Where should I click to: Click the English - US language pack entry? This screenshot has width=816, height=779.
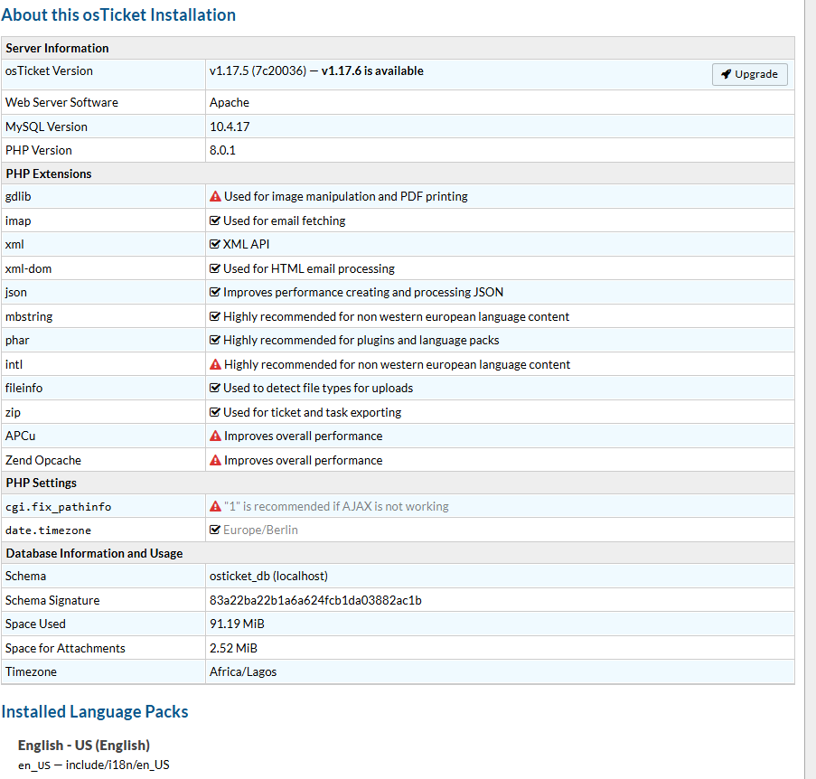coord(84,746)
